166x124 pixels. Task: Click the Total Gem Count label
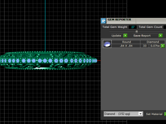pos(150,27)
